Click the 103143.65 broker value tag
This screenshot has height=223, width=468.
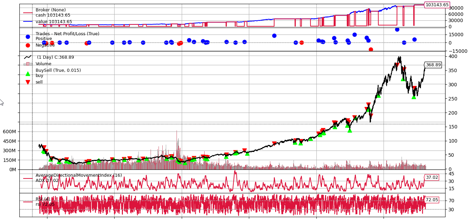(437, 5)
